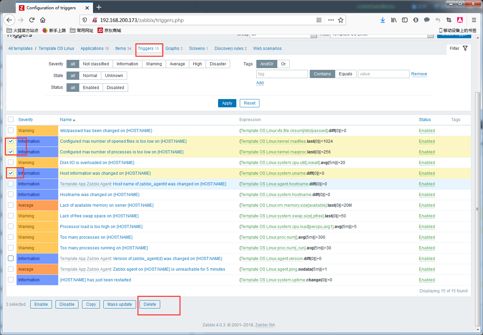Open the All templates breadcrumb link
The height and width of the screenshot is (335, 483).
coord(20,48)
